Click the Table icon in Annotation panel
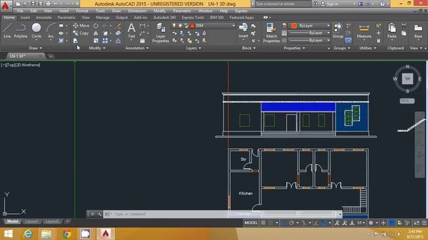 point(142,41)
